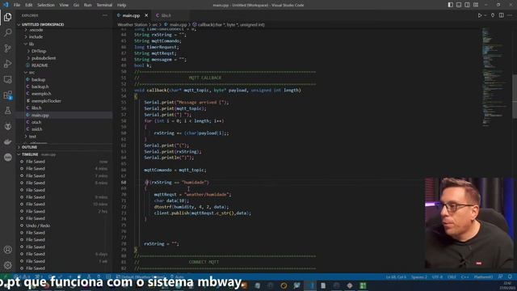Click the Spaces: 2 indentation status item

pyautogui.click(x=418, y=276)
